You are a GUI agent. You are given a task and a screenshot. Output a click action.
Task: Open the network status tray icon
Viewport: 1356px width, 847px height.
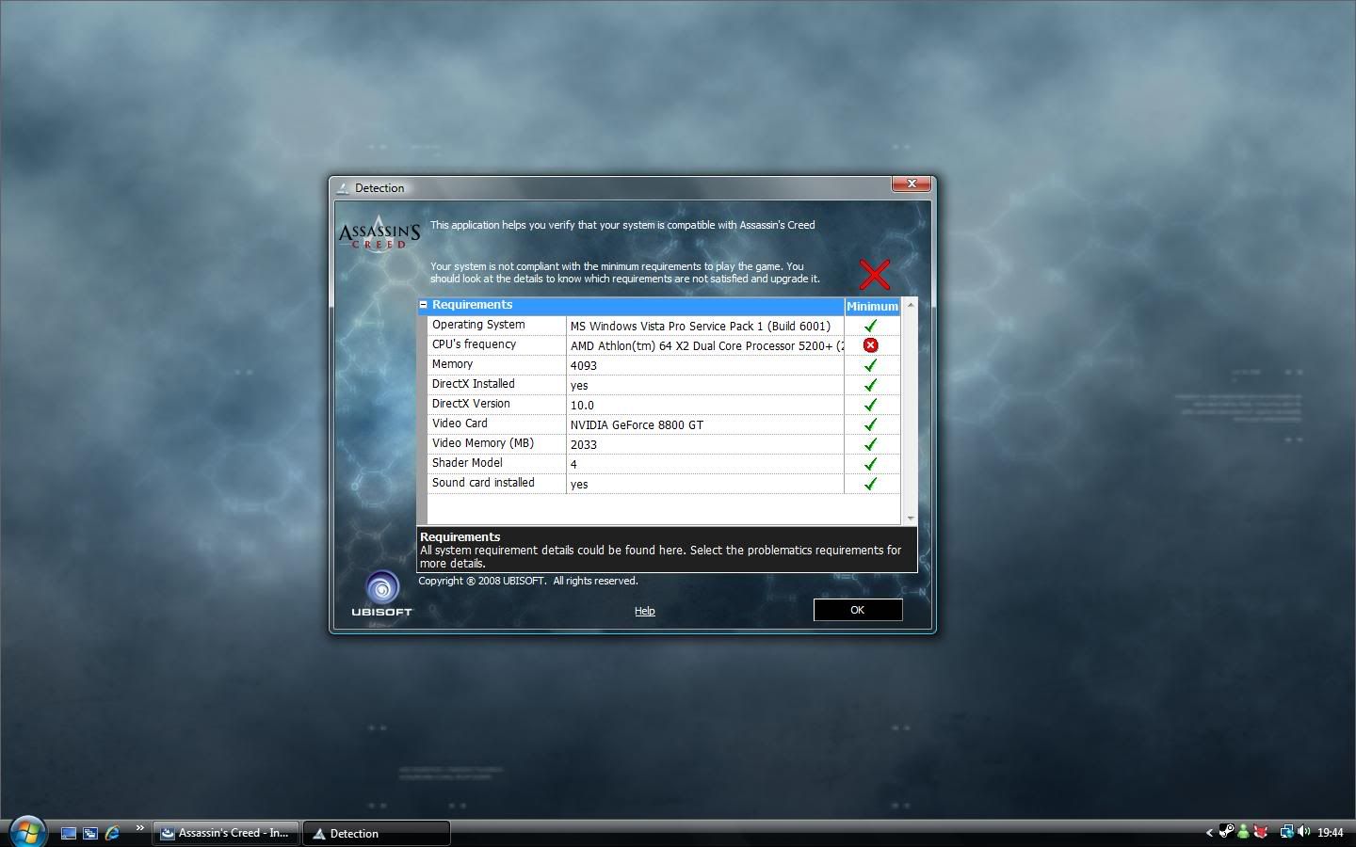(x=1286, y=832)
